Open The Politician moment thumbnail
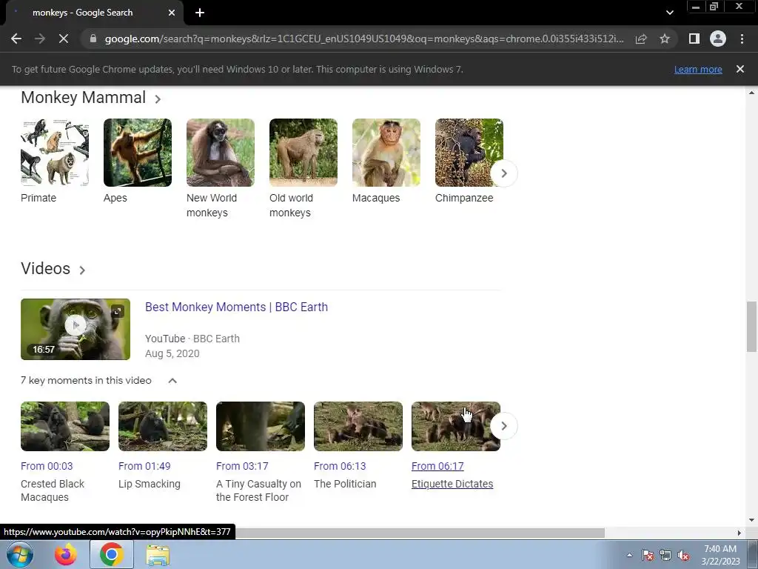Screen dimensions: 758x569 (358, 426)
